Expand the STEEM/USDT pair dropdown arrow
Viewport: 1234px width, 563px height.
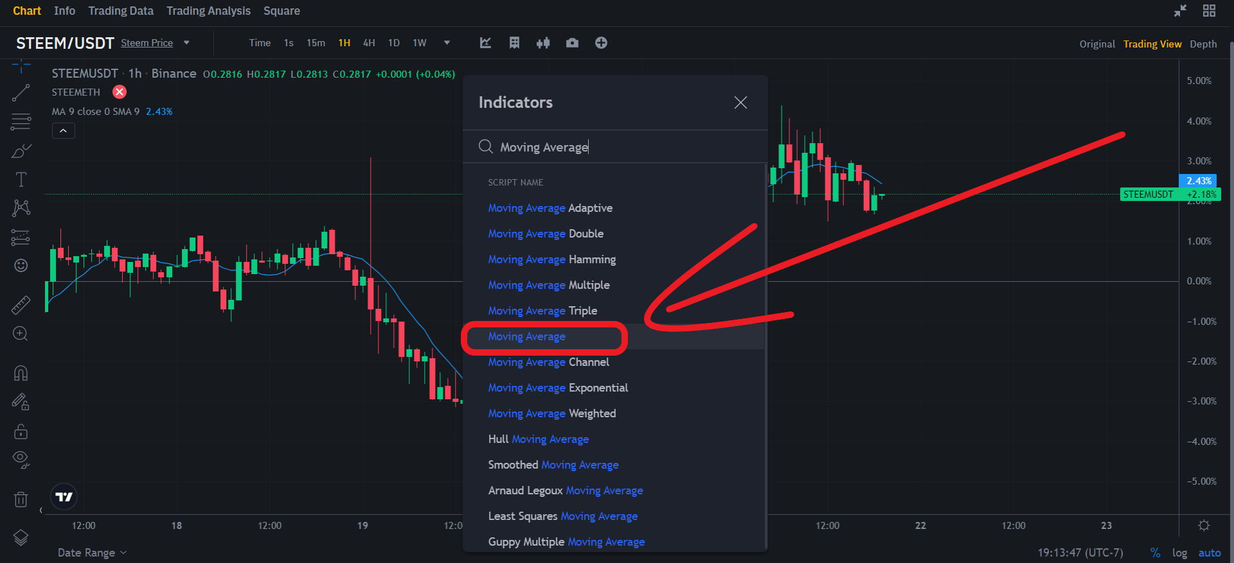point(186,43)
